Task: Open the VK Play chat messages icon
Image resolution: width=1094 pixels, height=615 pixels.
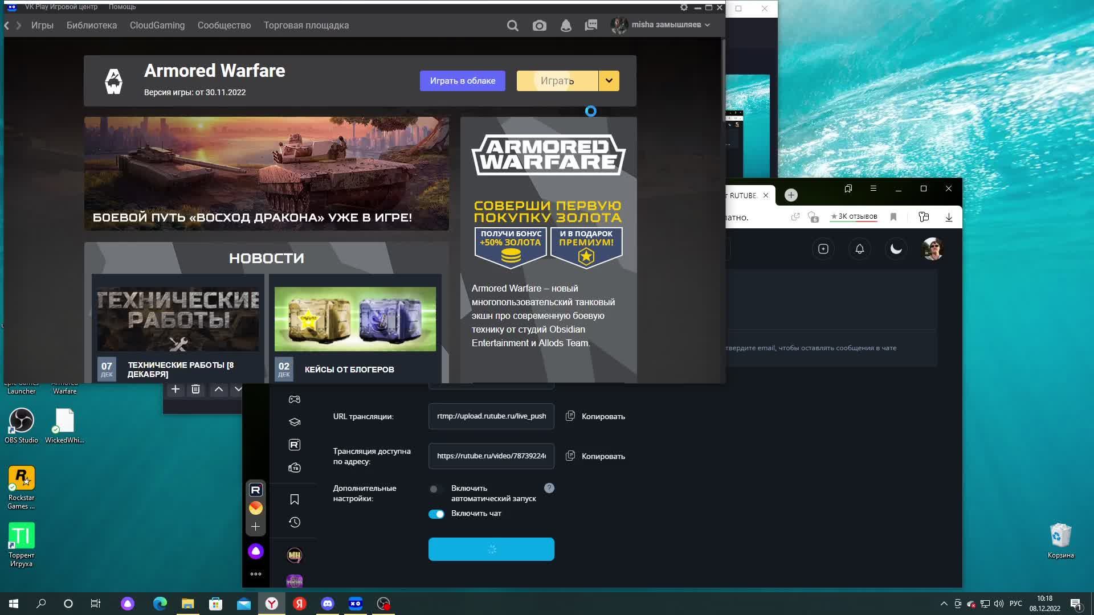Action: 591,26
